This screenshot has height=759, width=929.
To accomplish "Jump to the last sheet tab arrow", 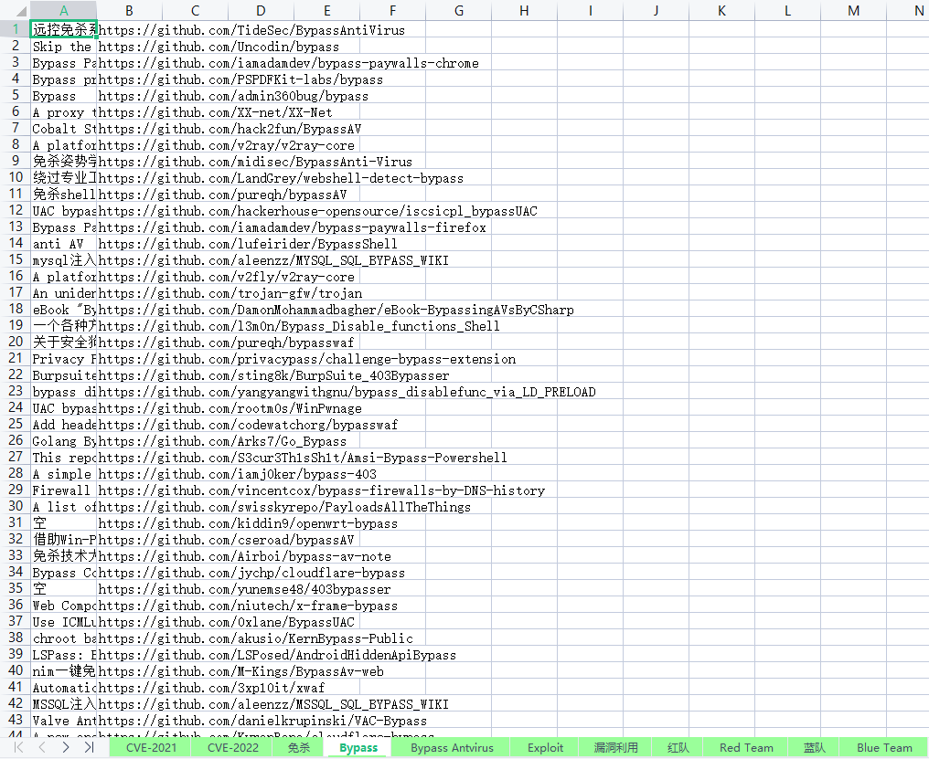I will point(90,747).
